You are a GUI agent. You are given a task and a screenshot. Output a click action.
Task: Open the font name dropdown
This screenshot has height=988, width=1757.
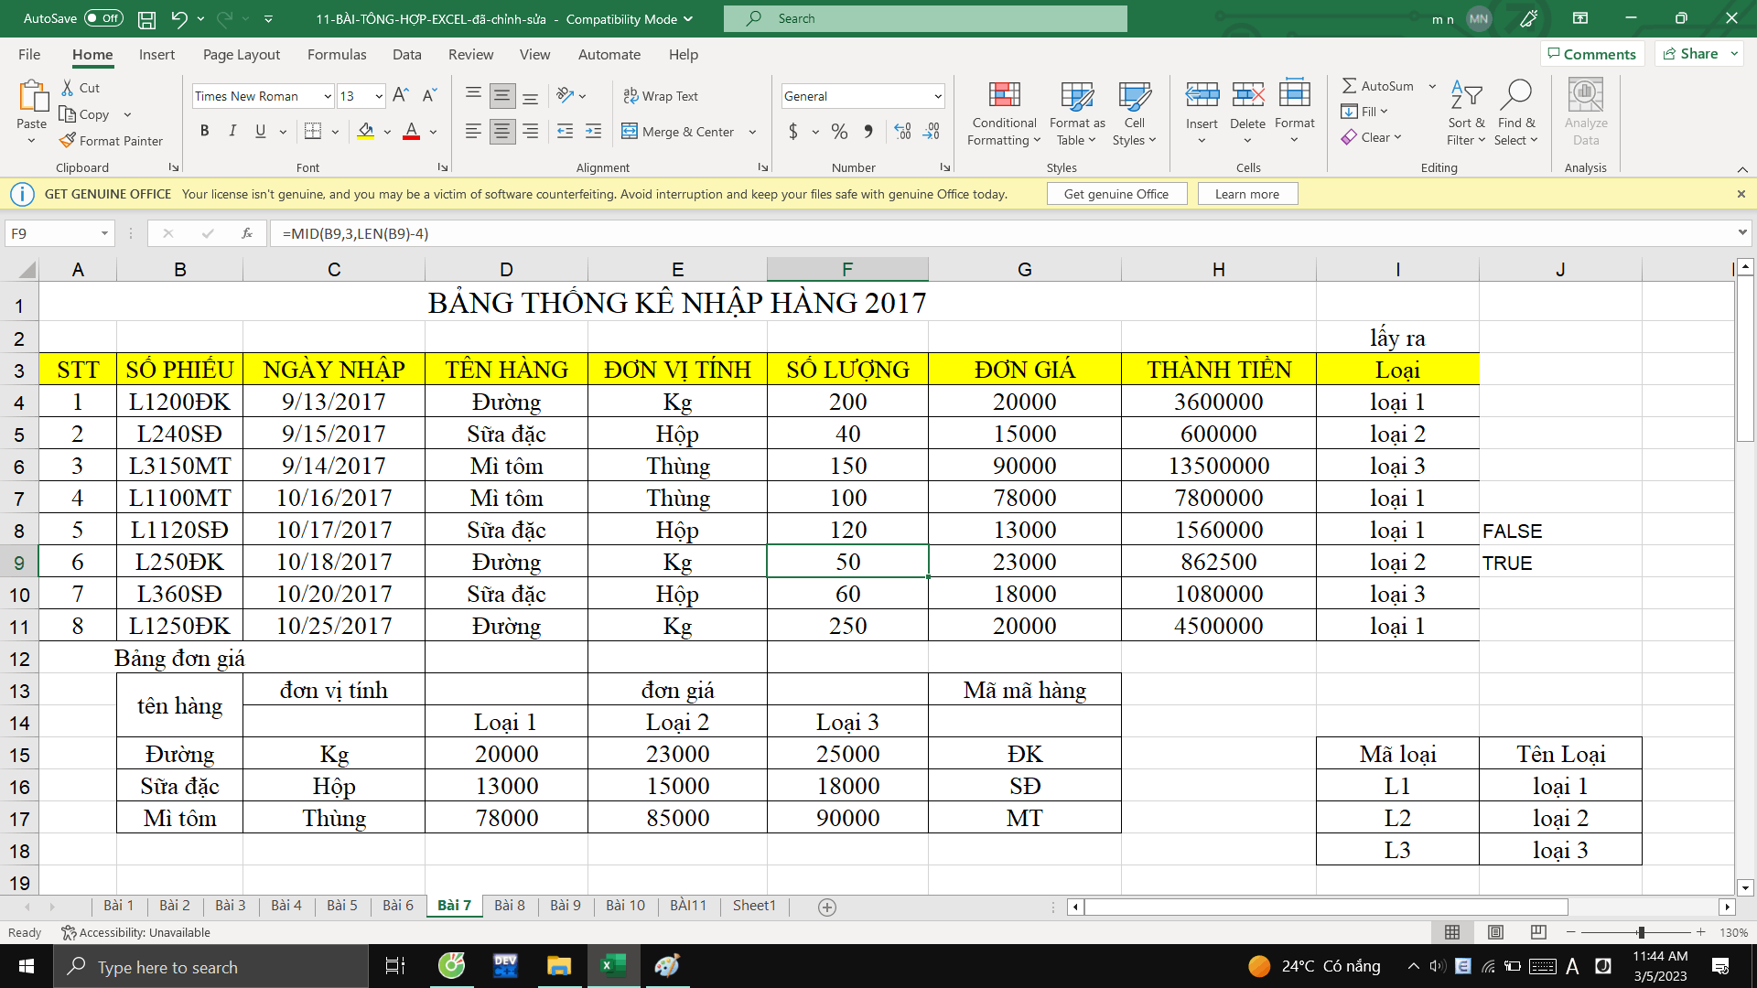328,96
